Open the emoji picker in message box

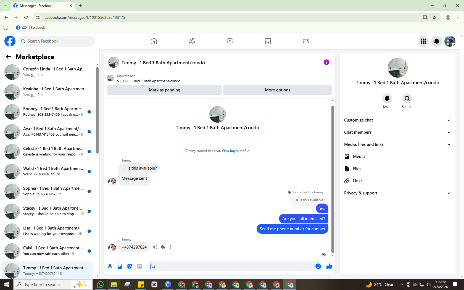pos(318,266)
